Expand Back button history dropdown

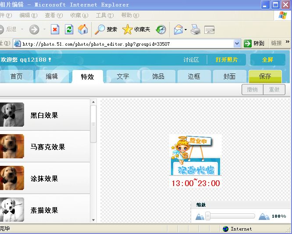click(22, 29)
